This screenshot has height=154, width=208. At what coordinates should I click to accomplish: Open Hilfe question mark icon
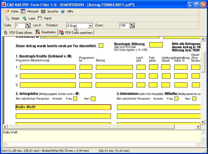[63, 11]
